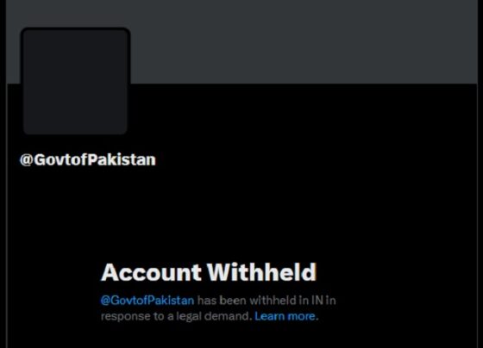This screenshot has width=483, height=348.
Task: Click the word Account in heading
Action: click(151, 272)
